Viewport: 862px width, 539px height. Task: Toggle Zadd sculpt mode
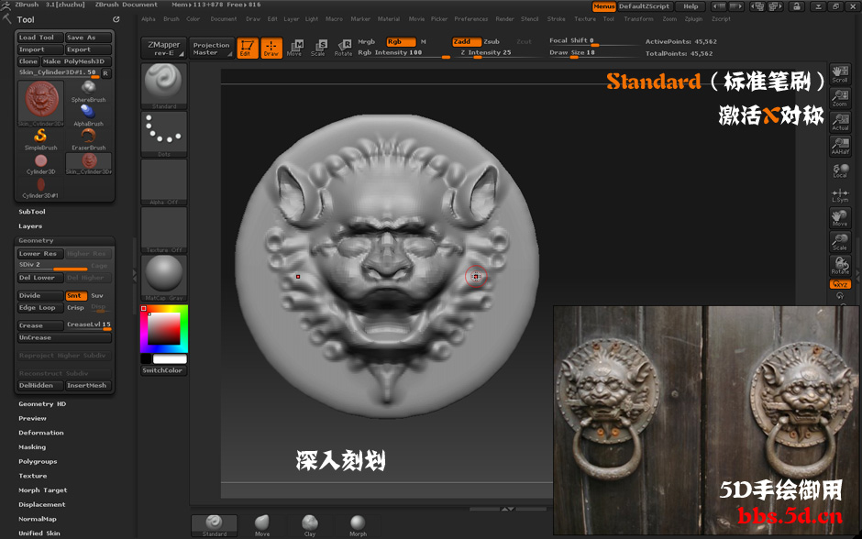coord(467,42)
